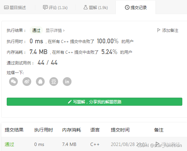Open the 评论 (1.1k) tab

(x=55, y=7)
